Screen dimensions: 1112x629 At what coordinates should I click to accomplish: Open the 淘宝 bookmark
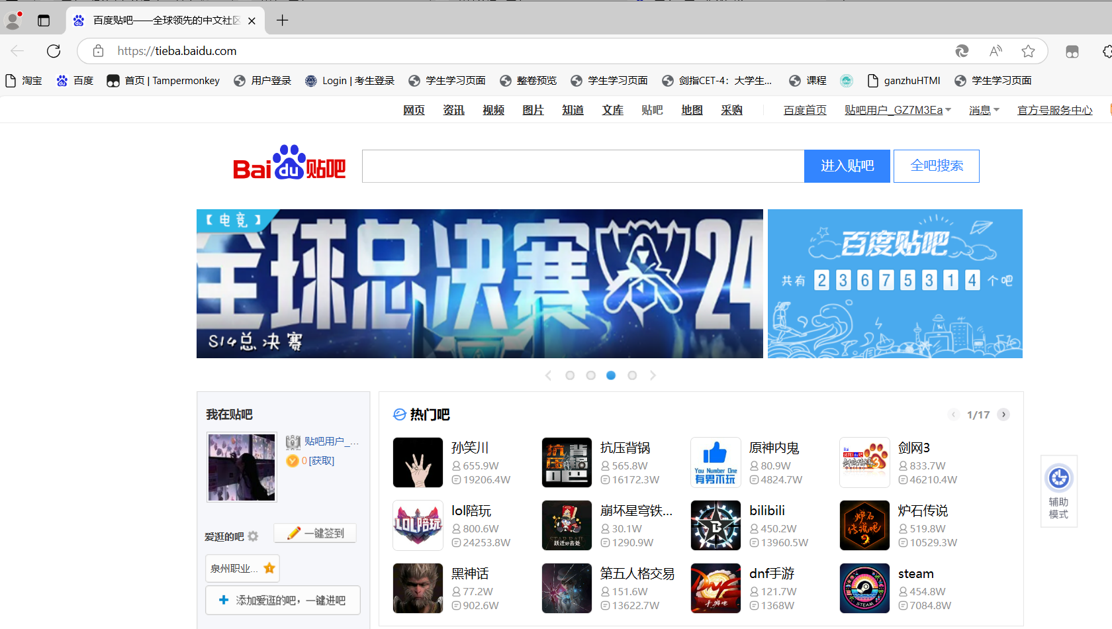24,81
